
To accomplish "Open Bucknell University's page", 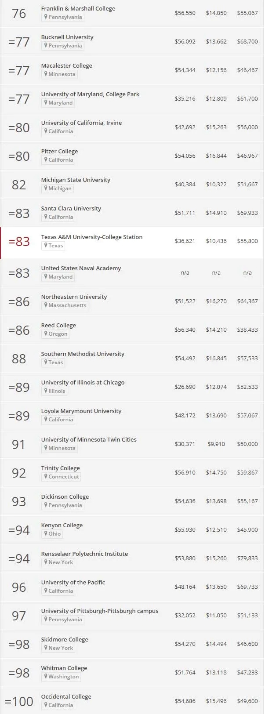I will pyautogui.click(x=67, y=37).
